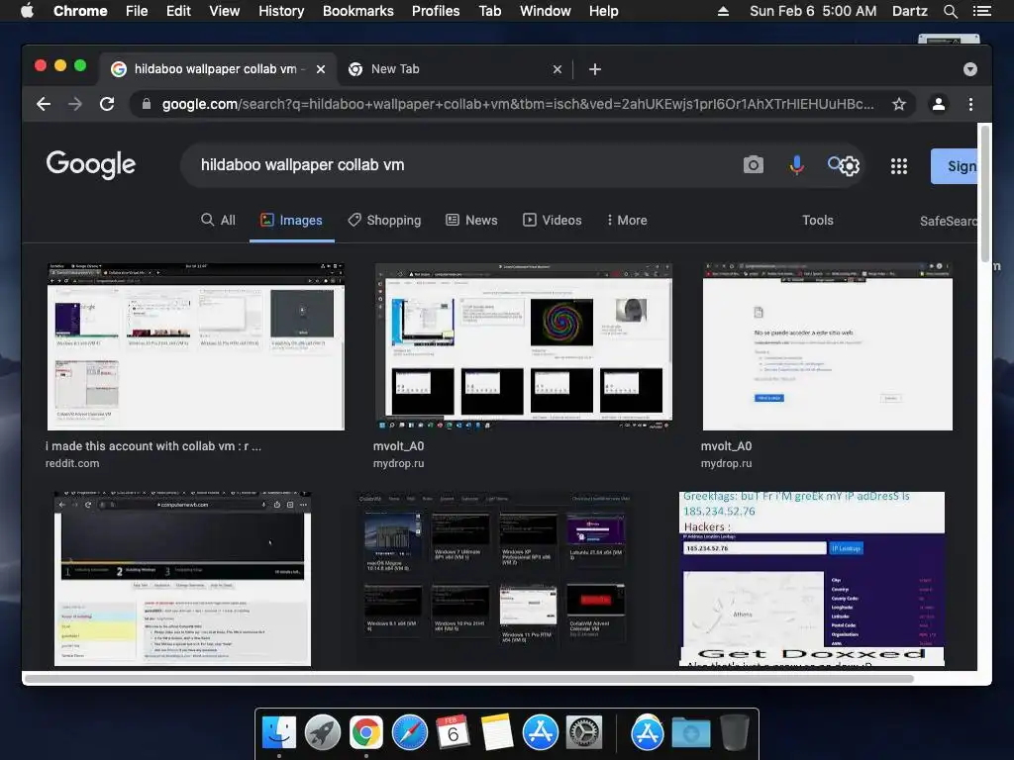The height and width of the screenshot is (760, 1014).
Task: Open Launchpad from the Dock
Action: (322, 733)
